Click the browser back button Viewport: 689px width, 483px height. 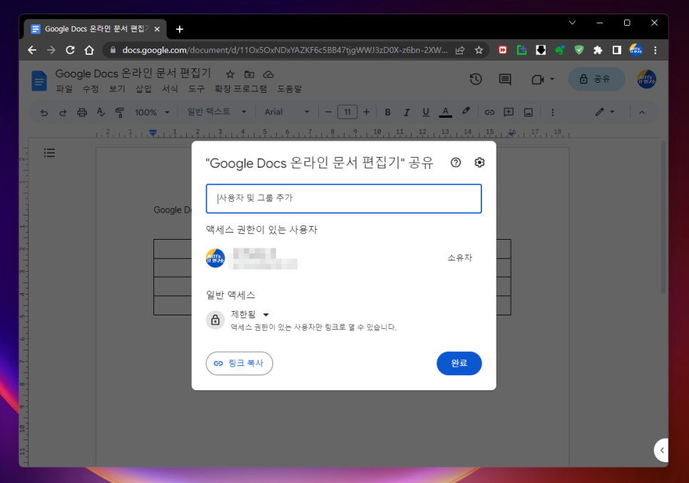coord(32,50)
